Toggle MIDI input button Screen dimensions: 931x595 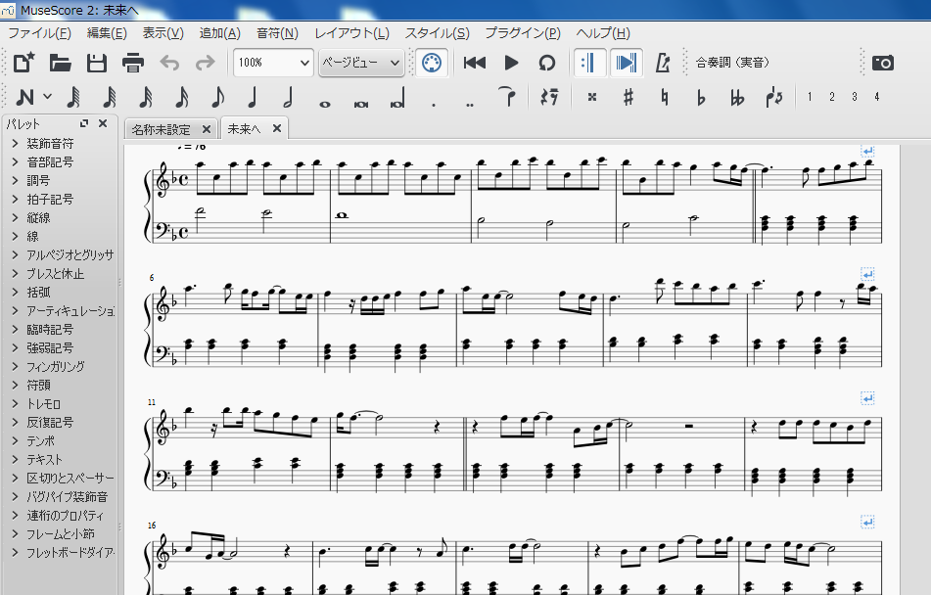[x=432, y=63]
